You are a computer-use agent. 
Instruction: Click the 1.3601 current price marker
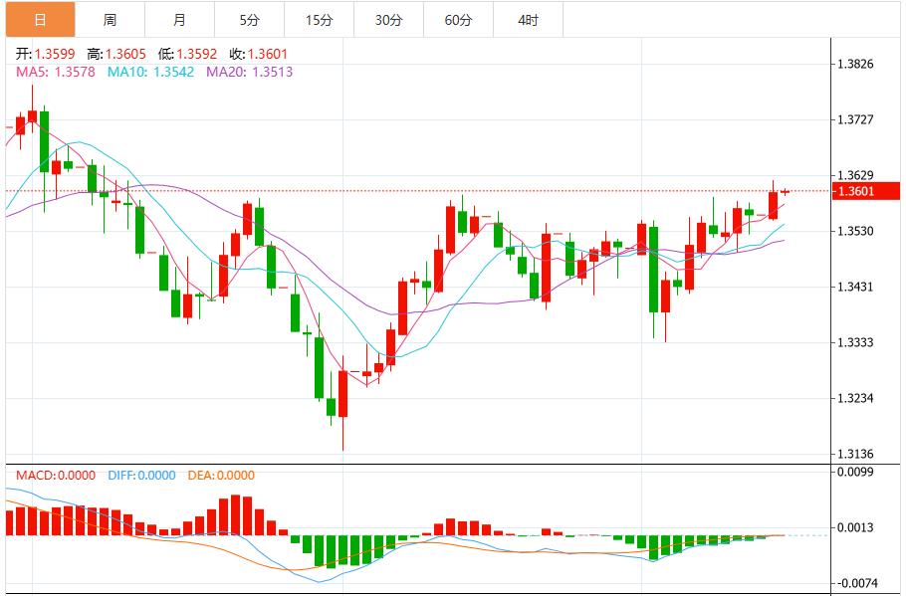864,189
